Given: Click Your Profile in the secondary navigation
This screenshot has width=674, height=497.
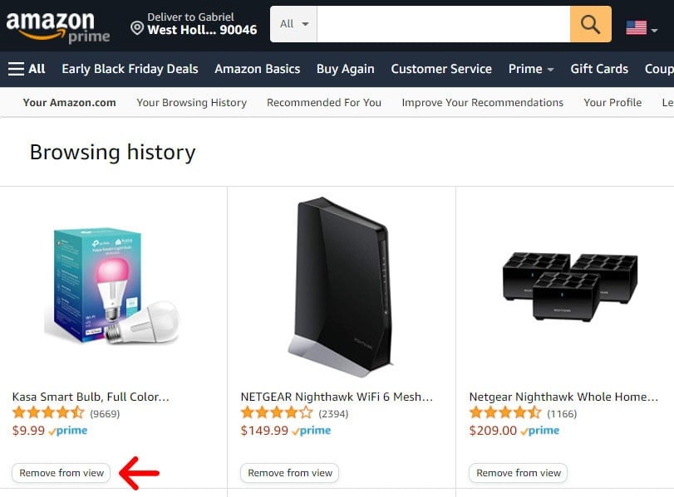Looking at the screenshot, I should pyautogui.click(x=613, y=102).
